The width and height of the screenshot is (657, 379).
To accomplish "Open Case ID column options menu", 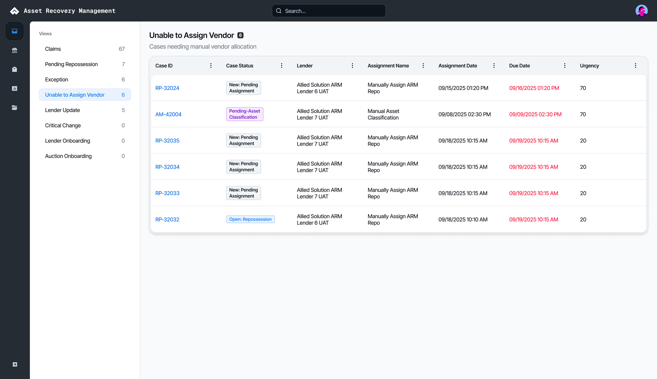I will pyautogui.click(x=211, y=65).
